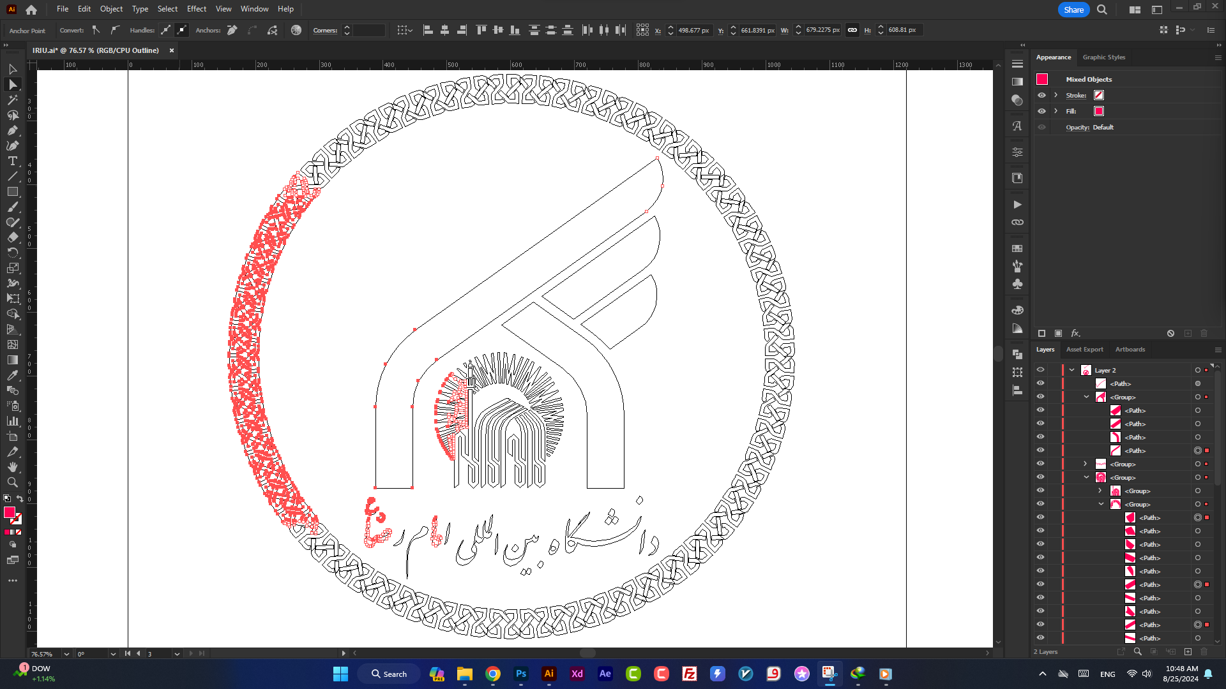Select the Direct Selection tool
The image size is (1226, 689).
point(13,84)
